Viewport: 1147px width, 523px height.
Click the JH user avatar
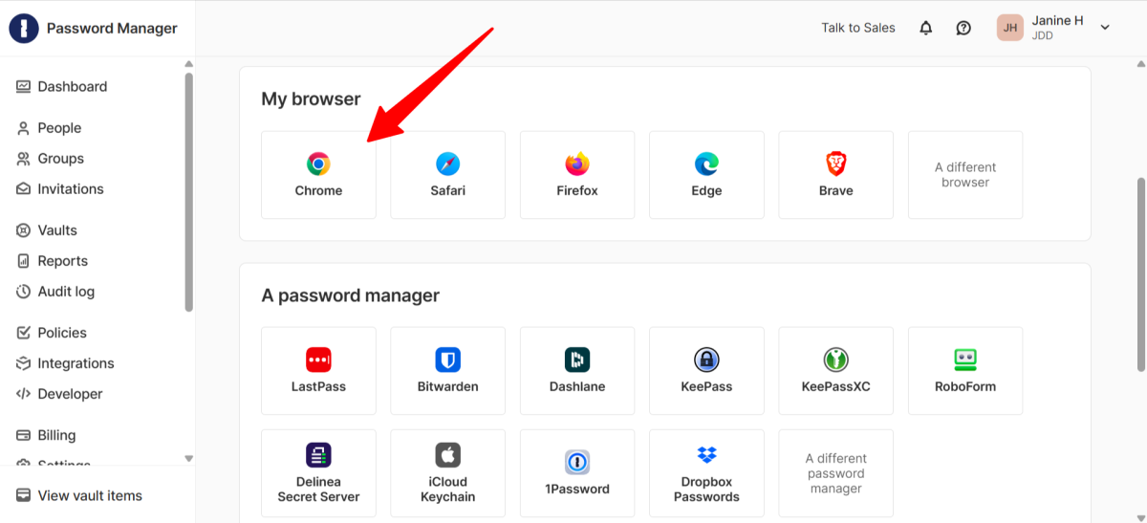click(1010, 28)
